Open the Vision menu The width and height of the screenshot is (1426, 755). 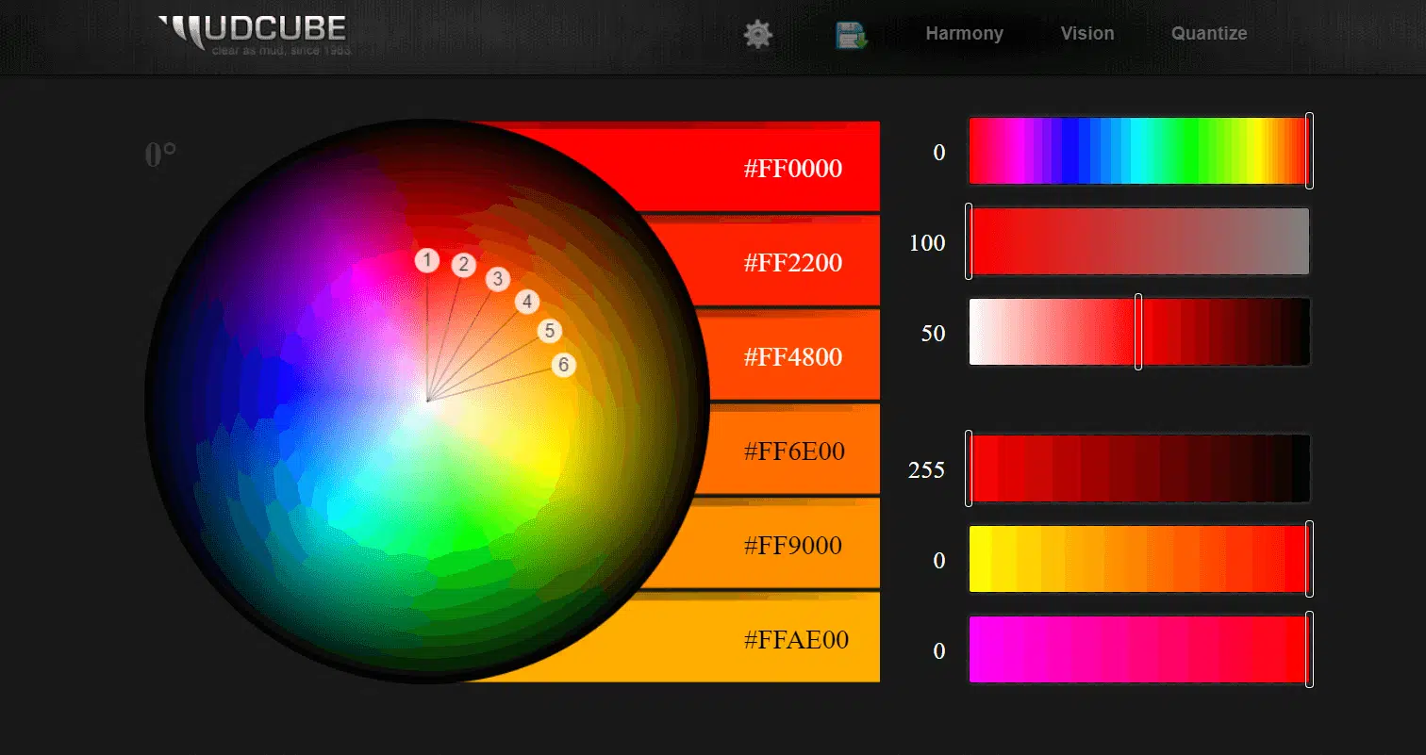click(1086, 34)
